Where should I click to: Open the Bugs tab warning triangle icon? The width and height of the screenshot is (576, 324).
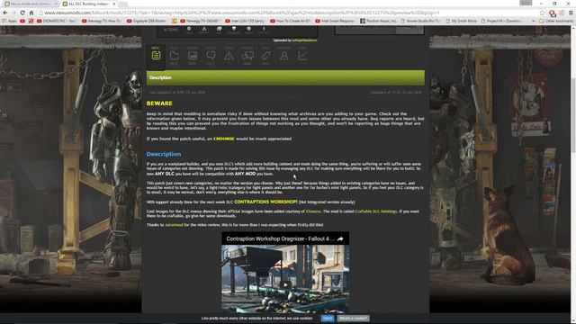point(229,56)
